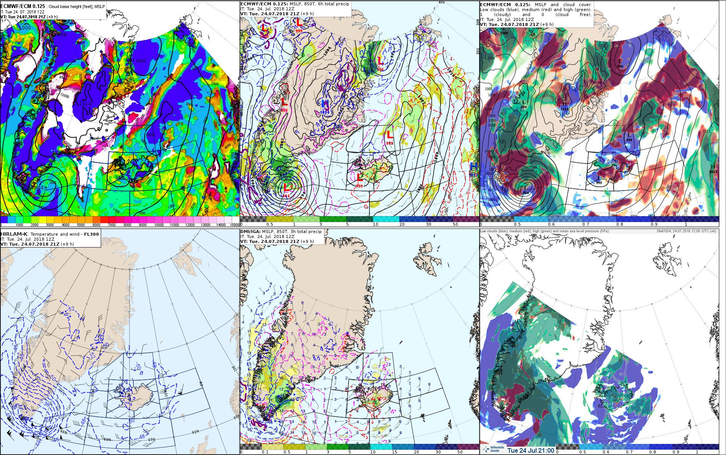Click the Veðurstofa Íslands logo
The width and height of the screenshot is (726, 455).
(x=493, y=450)
